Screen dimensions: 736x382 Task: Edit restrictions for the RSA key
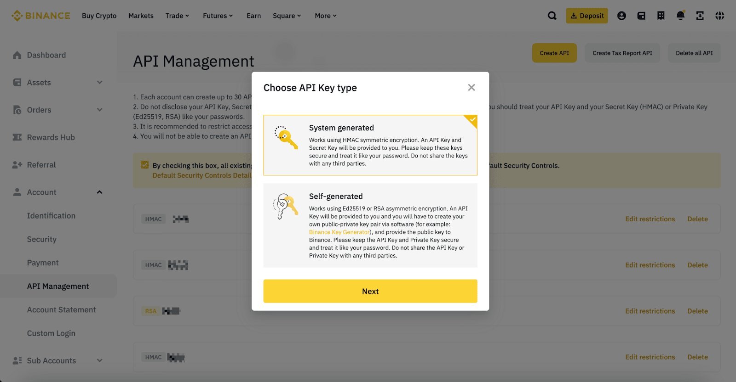(x=650, y=311)
